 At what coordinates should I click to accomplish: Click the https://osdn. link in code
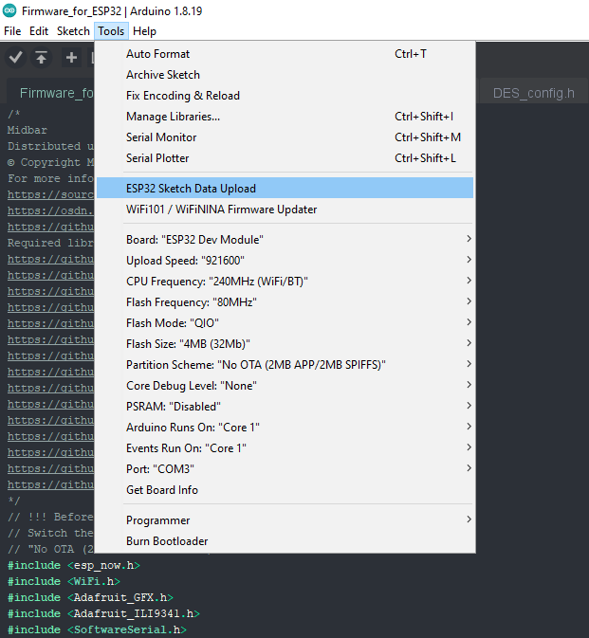point(51,210)
